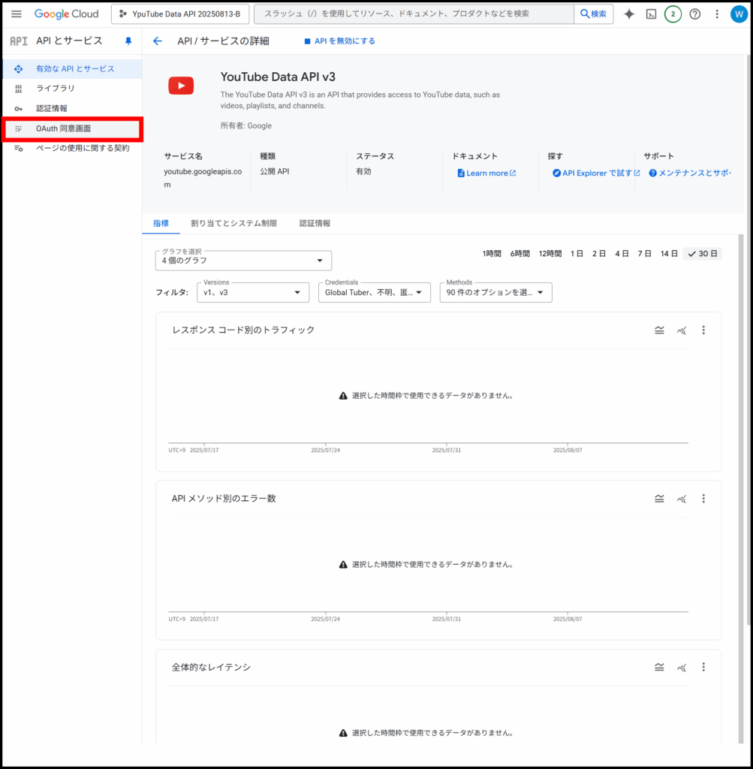Explore API メソッド別のエラー数 chart data
753x769 pixels.
682,499
